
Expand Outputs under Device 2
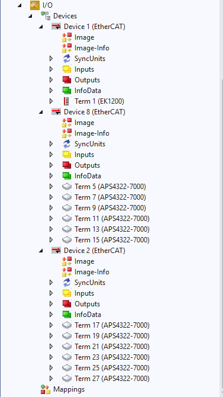pos(51,304)
